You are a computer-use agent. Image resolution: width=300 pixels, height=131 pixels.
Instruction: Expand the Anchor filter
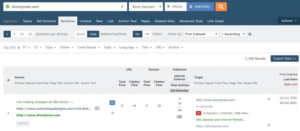(x=176, y=48)
